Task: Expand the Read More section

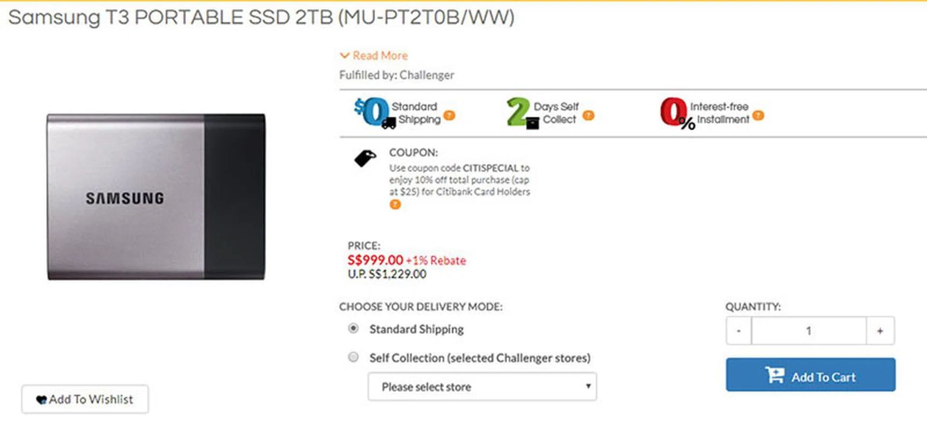Action: [374, 55]
